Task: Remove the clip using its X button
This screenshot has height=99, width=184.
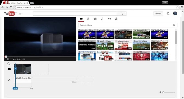Action: click(x=15, y=69)
